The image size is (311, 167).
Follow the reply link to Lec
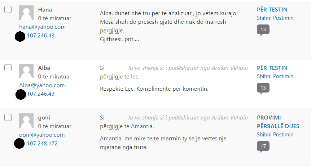tap(135, 77)
